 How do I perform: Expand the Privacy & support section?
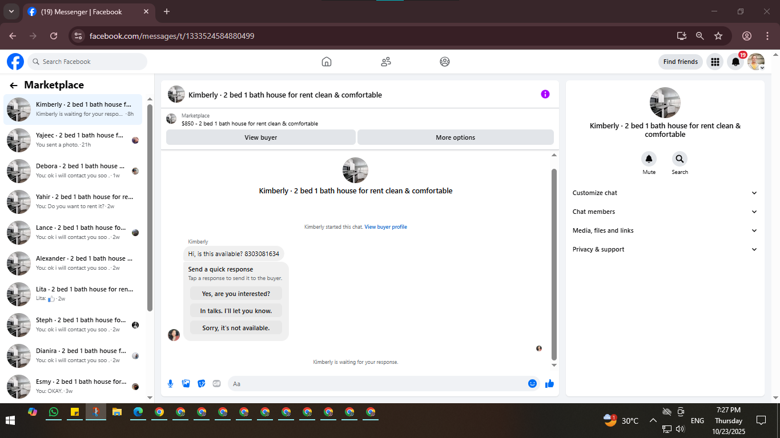pyautogui.click(x=665, y=249)
